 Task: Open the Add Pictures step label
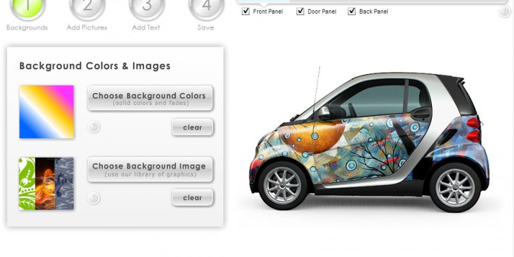pyautogui.click(x=87, y=27)
